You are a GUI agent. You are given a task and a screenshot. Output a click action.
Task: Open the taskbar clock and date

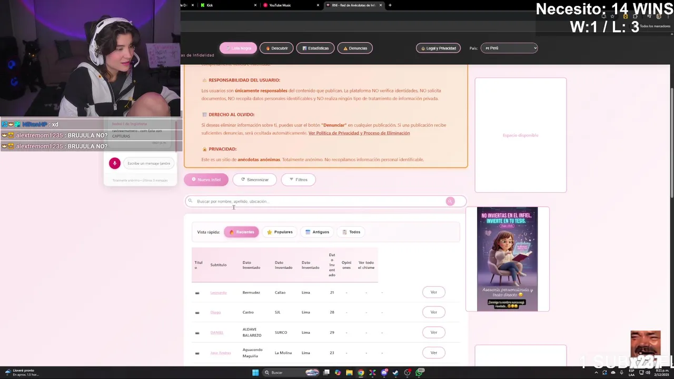pyautogui.click(x=662, y=373)
